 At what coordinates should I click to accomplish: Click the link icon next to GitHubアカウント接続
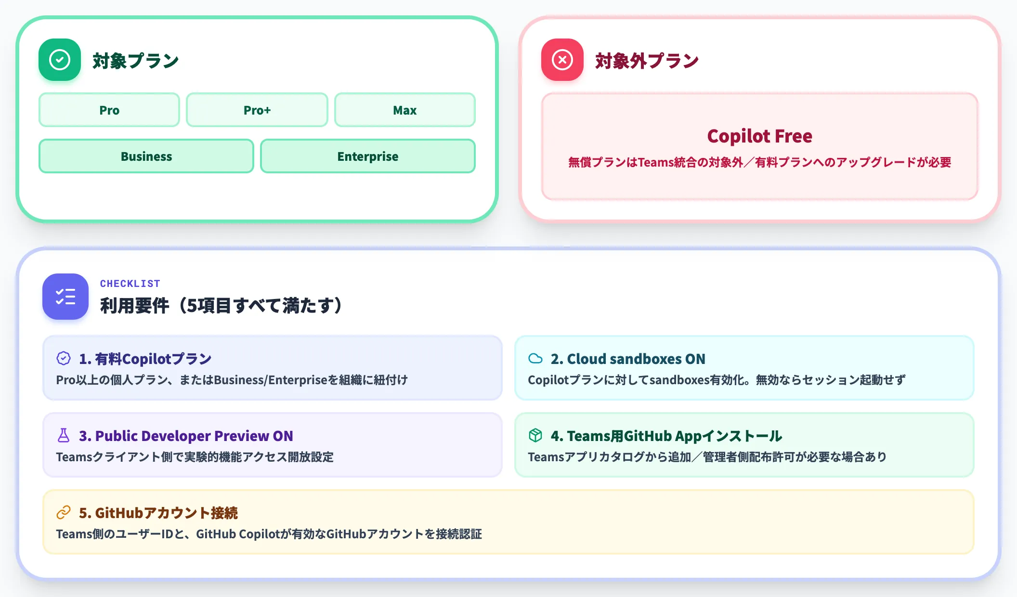[x=64, y=512]
